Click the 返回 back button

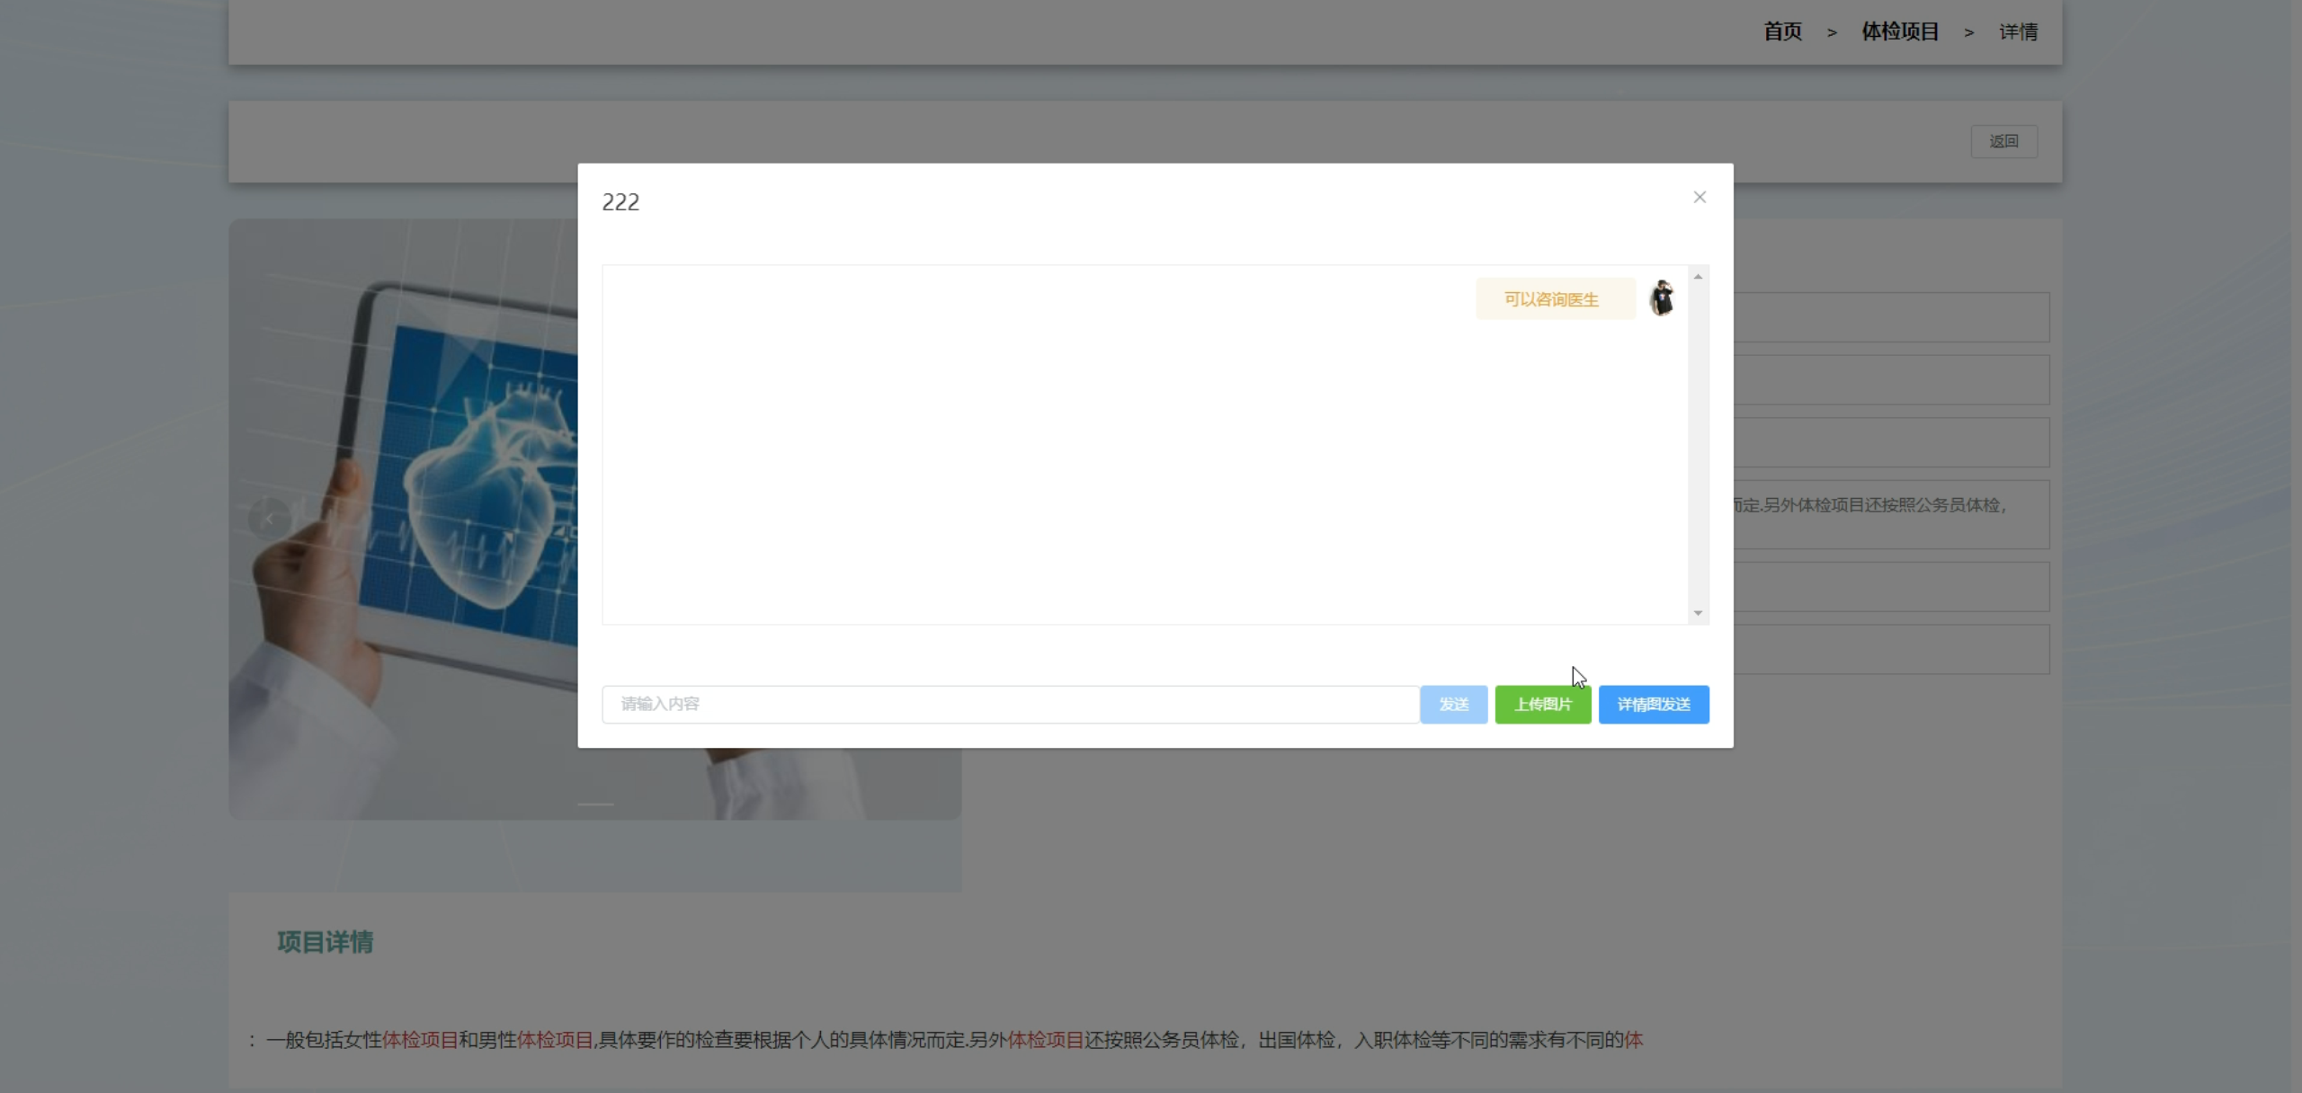(x=2003, y=141)
